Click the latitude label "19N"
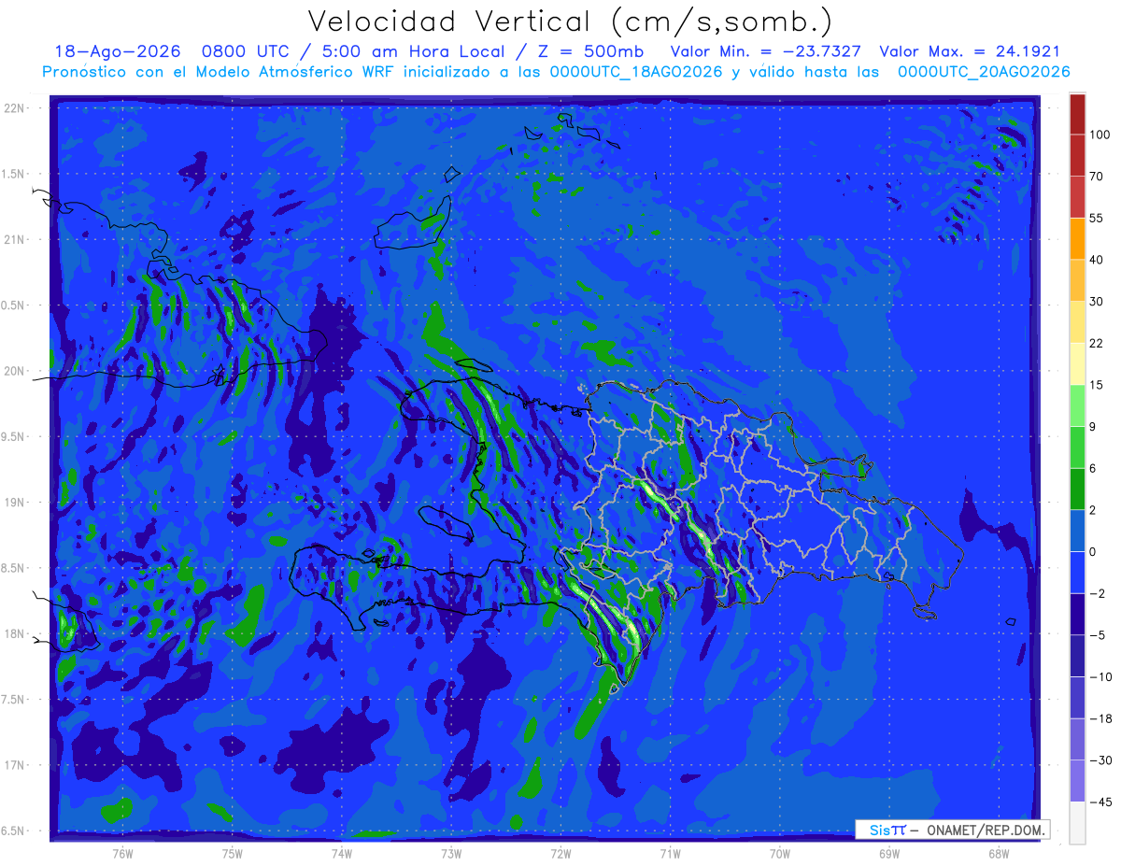 pyautogui.click(x=13, y=503)
